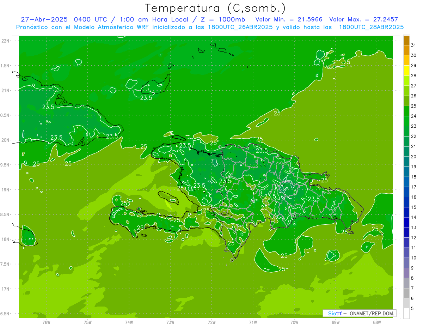This screenshot has height=327, width=423.
Task: Click the yellow colorbar segment between 28 and 29
Action: (x=406, y=71)
